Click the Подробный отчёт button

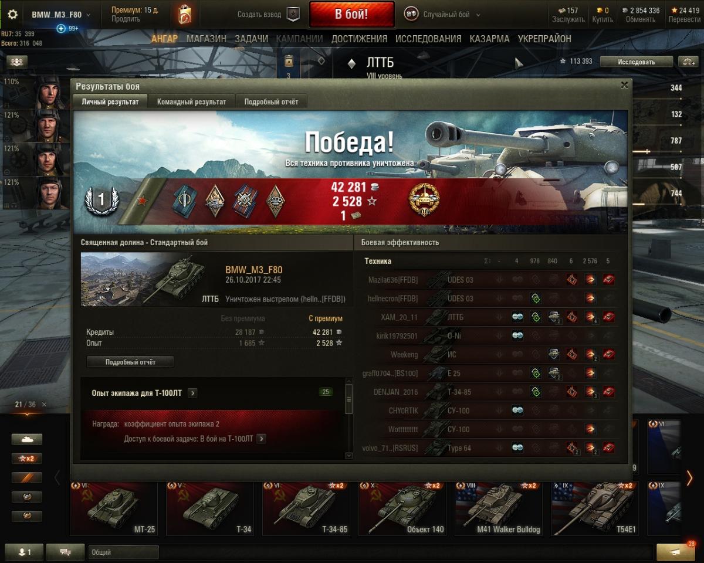[x=130, y=362]
